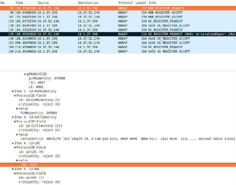The width and height of the screenshot is (236, 185).
Task: Select packet 130 SACK UE_REGISTER_ACCEPT row
Action: (118, 25)
